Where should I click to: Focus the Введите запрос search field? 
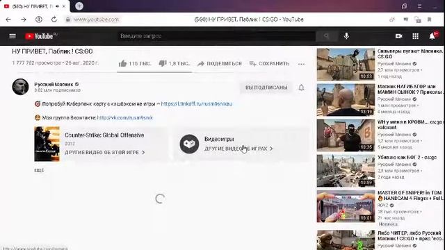(216, 36)
